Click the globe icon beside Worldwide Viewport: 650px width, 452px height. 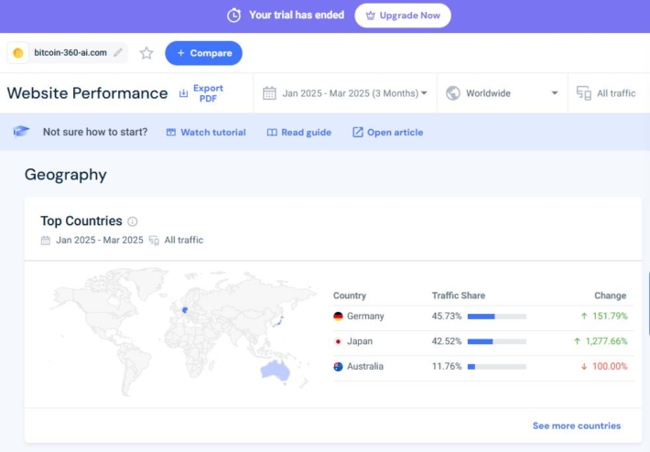coord(452,93)
